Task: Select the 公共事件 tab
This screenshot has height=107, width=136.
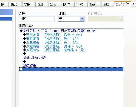Action: coord(123,4)
